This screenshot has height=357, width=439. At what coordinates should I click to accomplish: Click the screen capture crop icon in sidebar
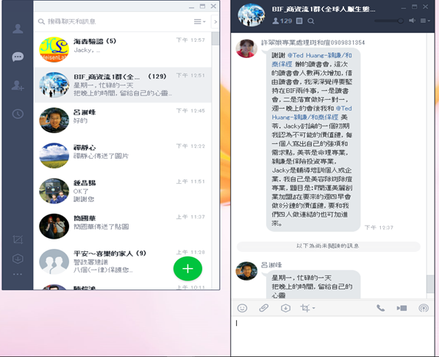(18, 239)
